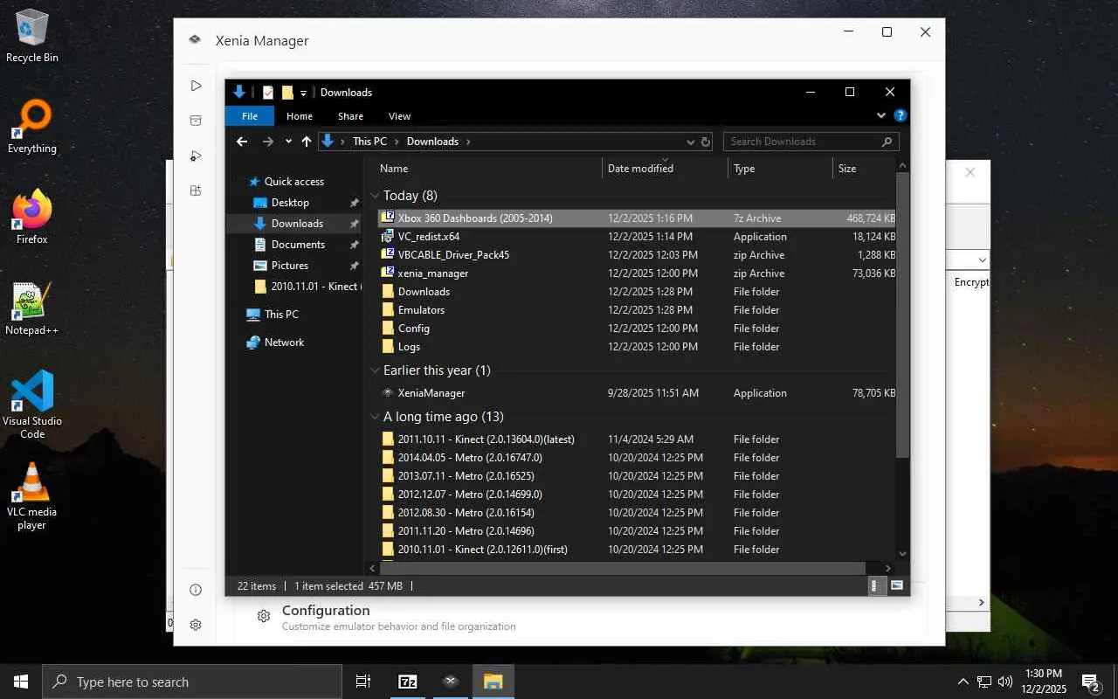The image size is (1118, 699).
Task: Go up one folder level with the up arrow
Action: (307, 142)
